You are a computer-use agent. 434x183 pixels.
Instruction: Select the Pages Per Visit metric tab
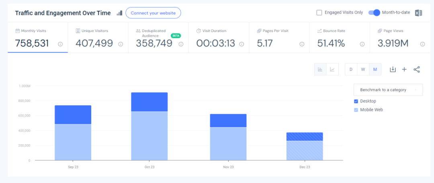pyautogui.click(x=279, y=38)
